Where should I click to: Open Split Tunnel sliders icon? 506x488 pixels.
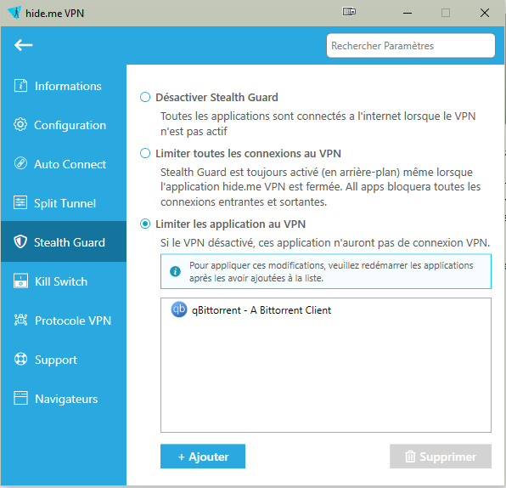[20, 203]
